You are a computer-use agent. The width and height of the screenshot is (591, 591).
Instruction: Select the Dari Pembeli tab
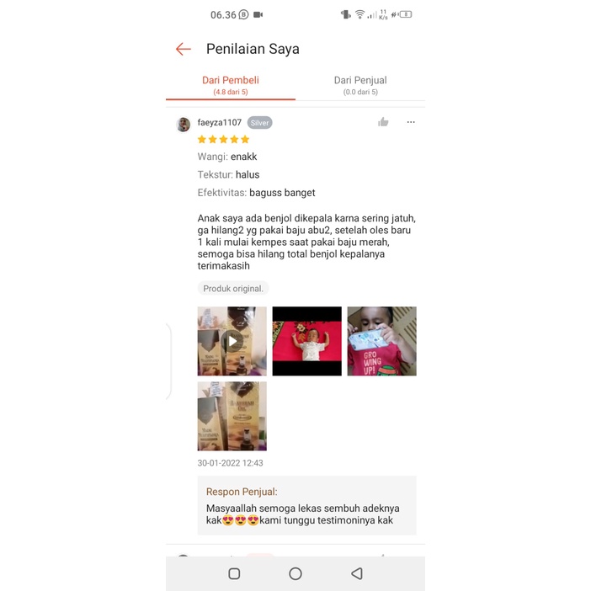[231, 86]
